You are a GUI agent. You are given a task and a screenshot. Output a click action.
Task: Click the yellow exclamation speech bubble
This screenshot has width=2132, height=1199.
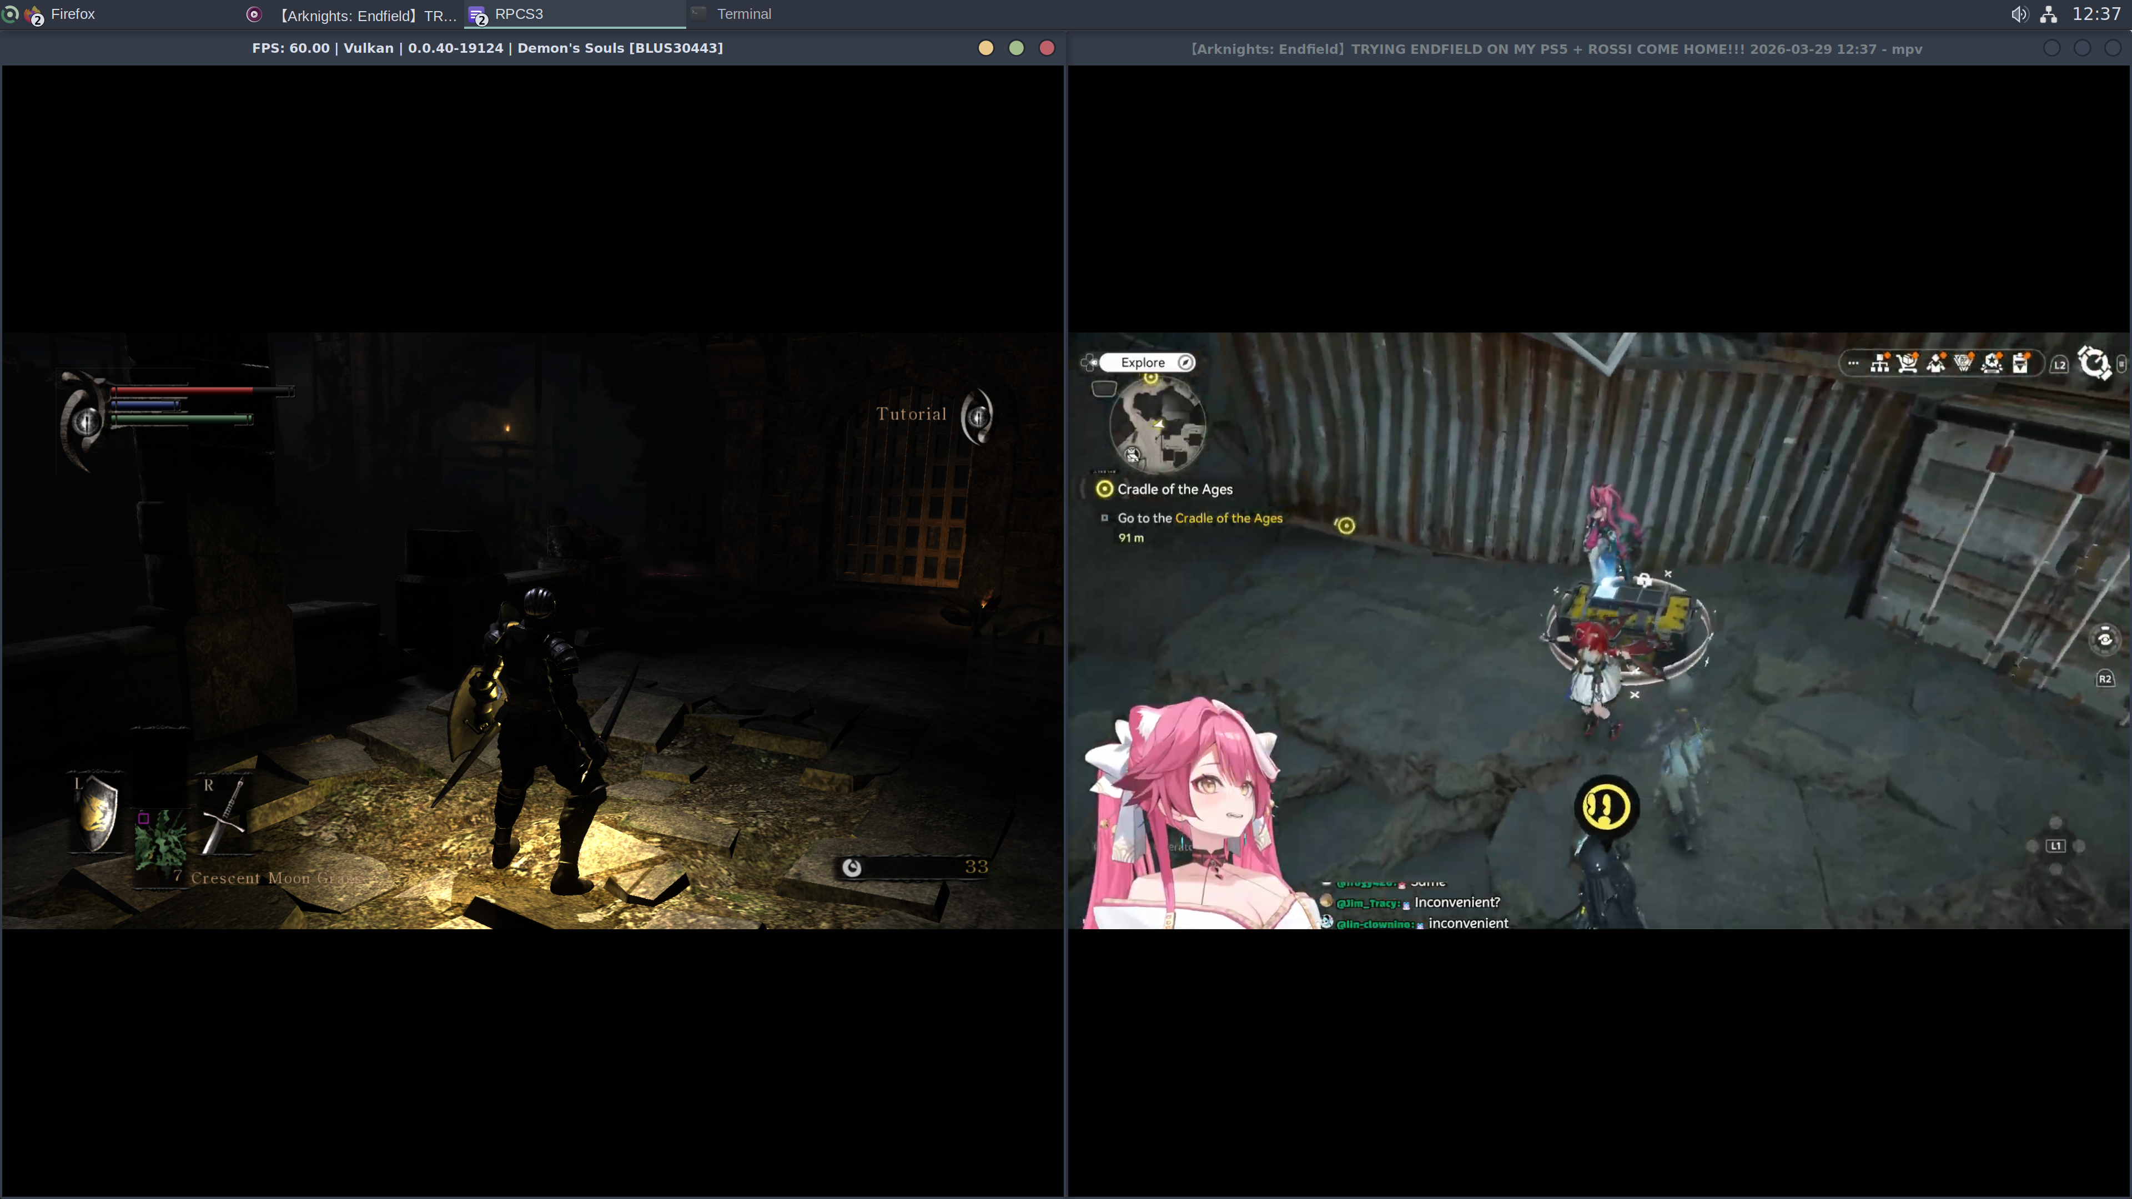(1606, 806)
